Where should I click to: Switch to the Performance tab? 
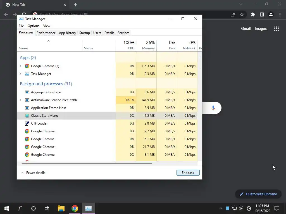tap(46, 33)
